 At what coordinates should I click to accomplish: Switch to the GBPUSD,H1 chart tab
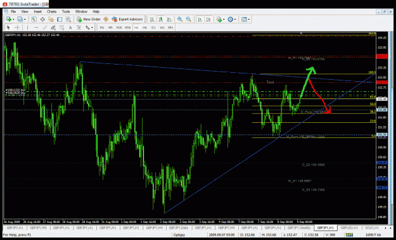pyautogui.click(x=349, y=228)
